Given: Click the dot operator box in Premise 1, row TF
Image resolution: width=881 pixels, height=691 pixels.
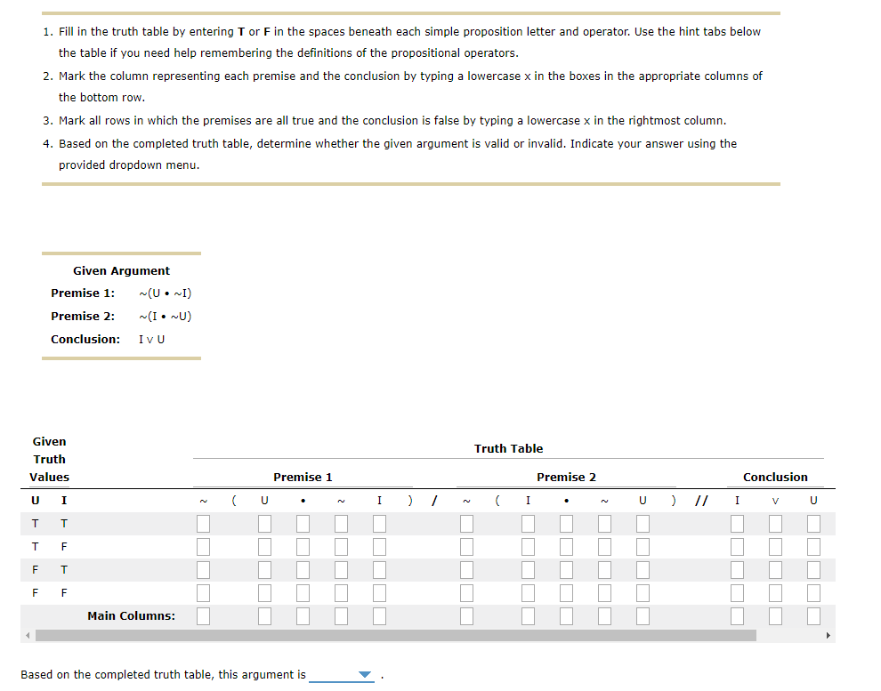Looking at the screenshot, I should click(303, 546).
